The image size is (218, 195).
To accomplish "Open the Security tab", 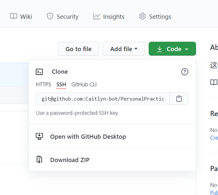I will point(63,16).
